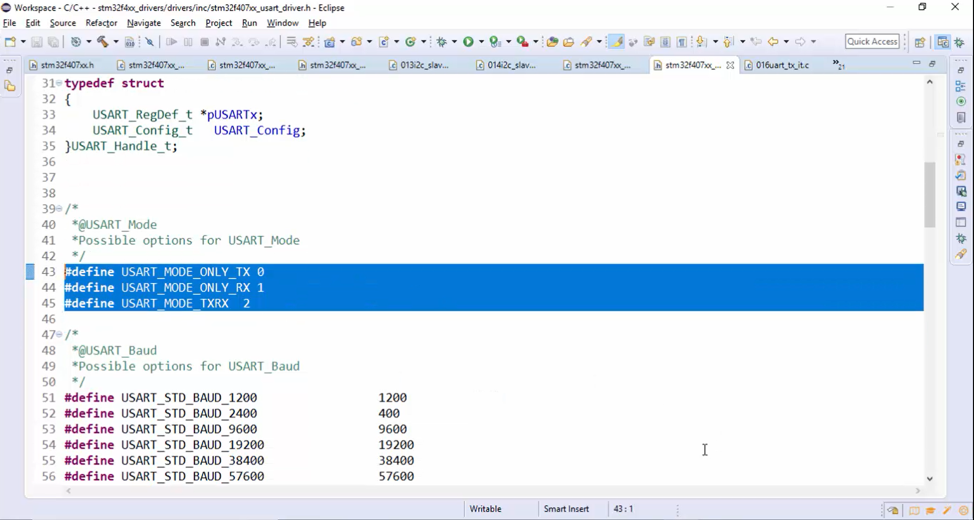Click the Build (hammer) icon
This screenshot has height=520, width=974.
[x=103, y=42]
